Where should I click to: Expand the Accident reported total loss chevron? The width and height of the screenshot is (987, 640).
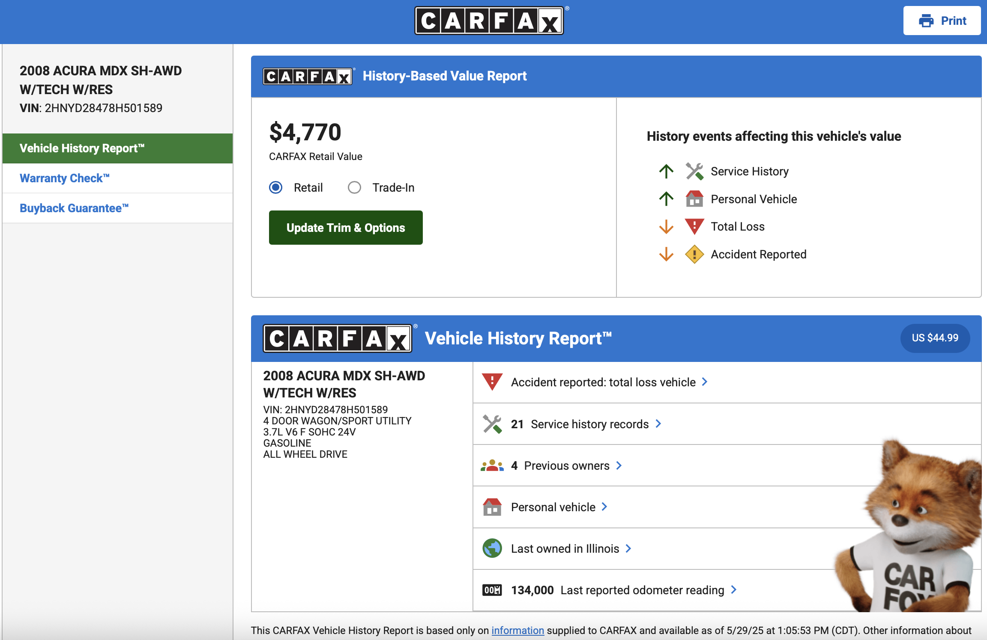pos(705,382)
